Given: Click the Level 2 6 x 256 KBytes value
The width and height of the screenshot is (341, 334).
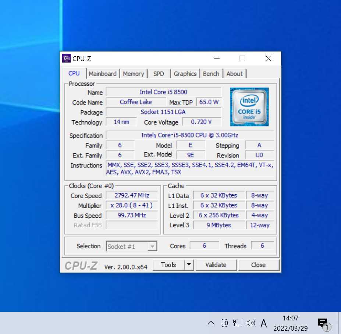Looking at the screenshot, I should [219, 215].
